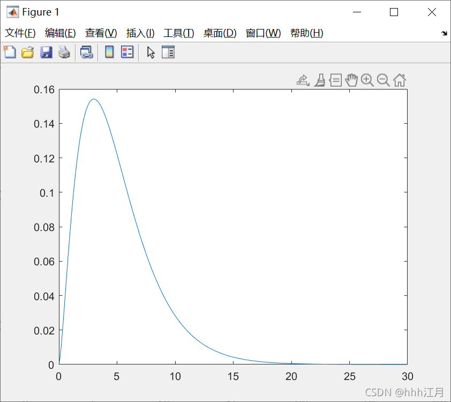This screenshot has height=402, width=451.
Task: Select the zoom out magnifier tool
Action: pos(384,80)
